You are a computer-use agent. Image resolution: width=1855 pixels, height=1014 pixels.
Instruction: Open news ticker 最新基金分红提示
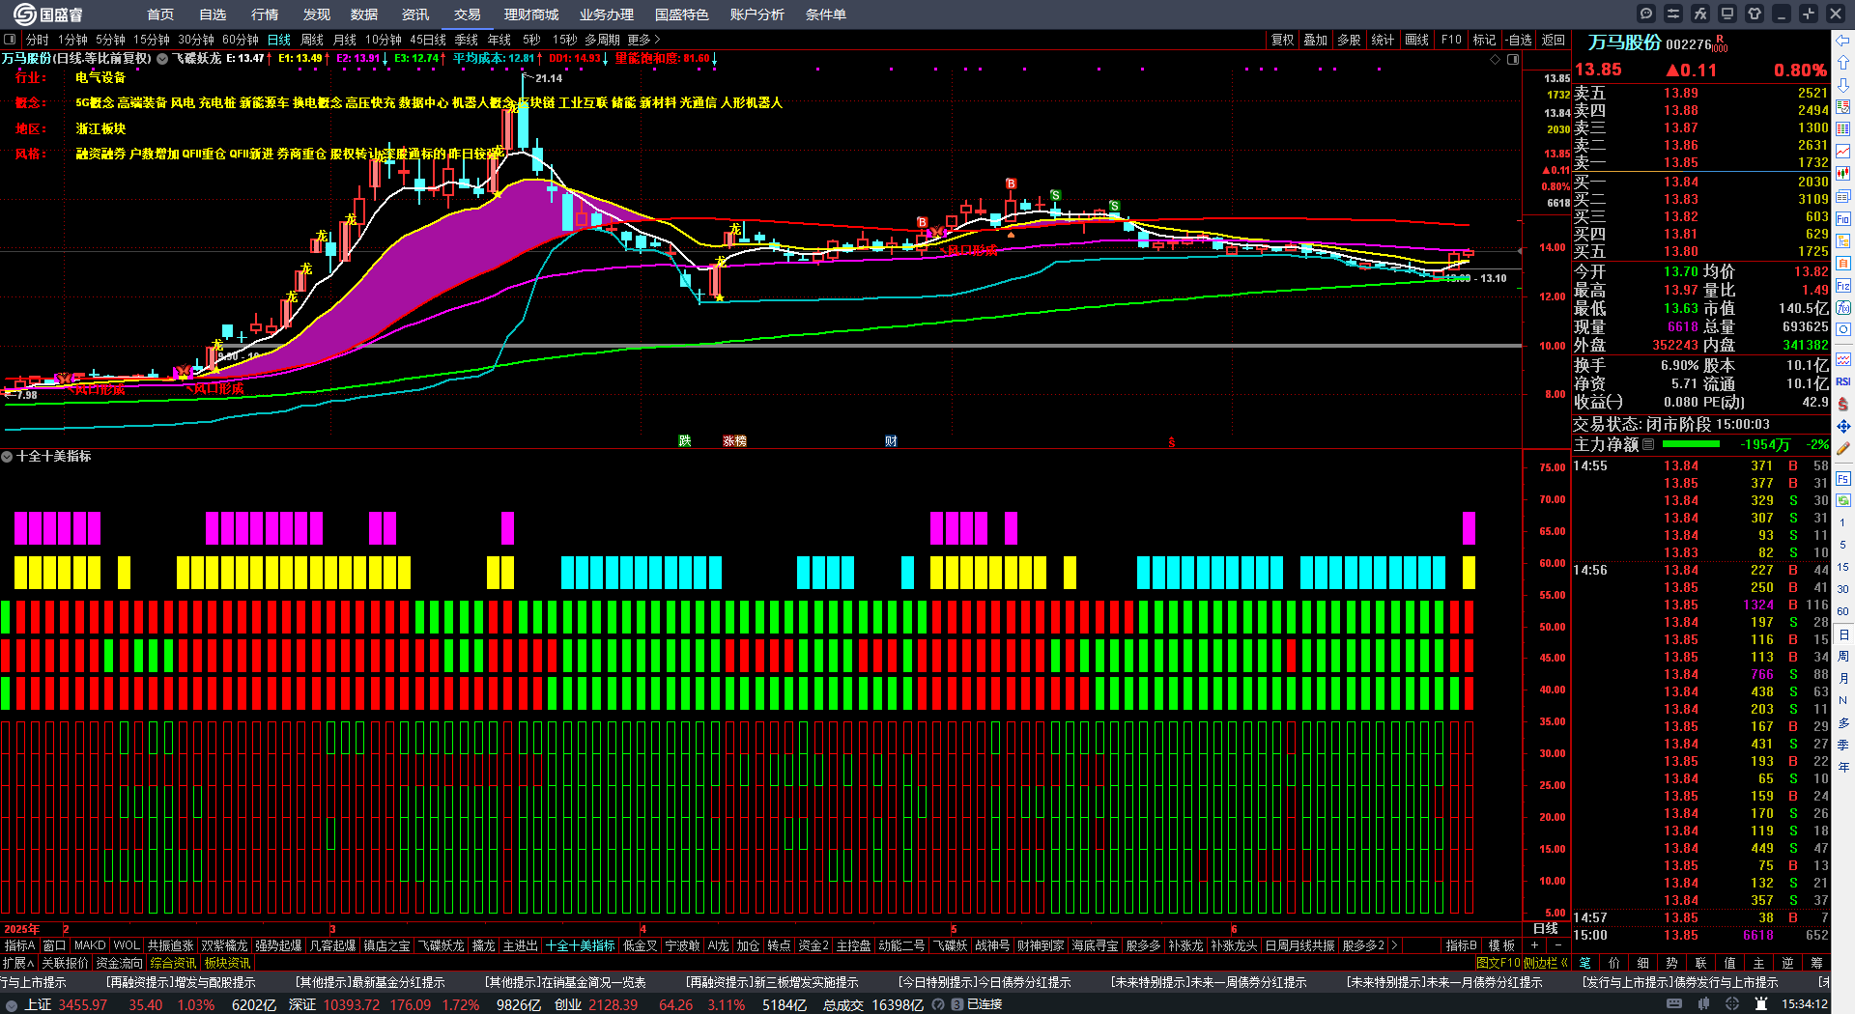369,982
